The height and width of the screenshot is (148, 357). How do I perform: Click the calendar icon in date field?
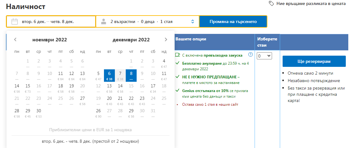(15, 21)
